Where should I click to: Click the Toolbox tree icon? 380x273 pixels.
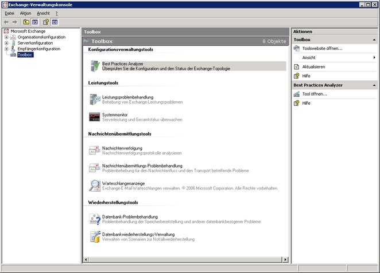click(13, 55)
